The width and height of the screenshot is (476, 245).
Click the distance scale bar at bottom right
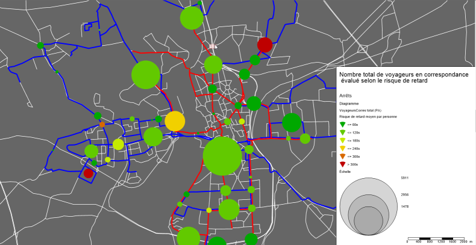click(x=437, y=238)
